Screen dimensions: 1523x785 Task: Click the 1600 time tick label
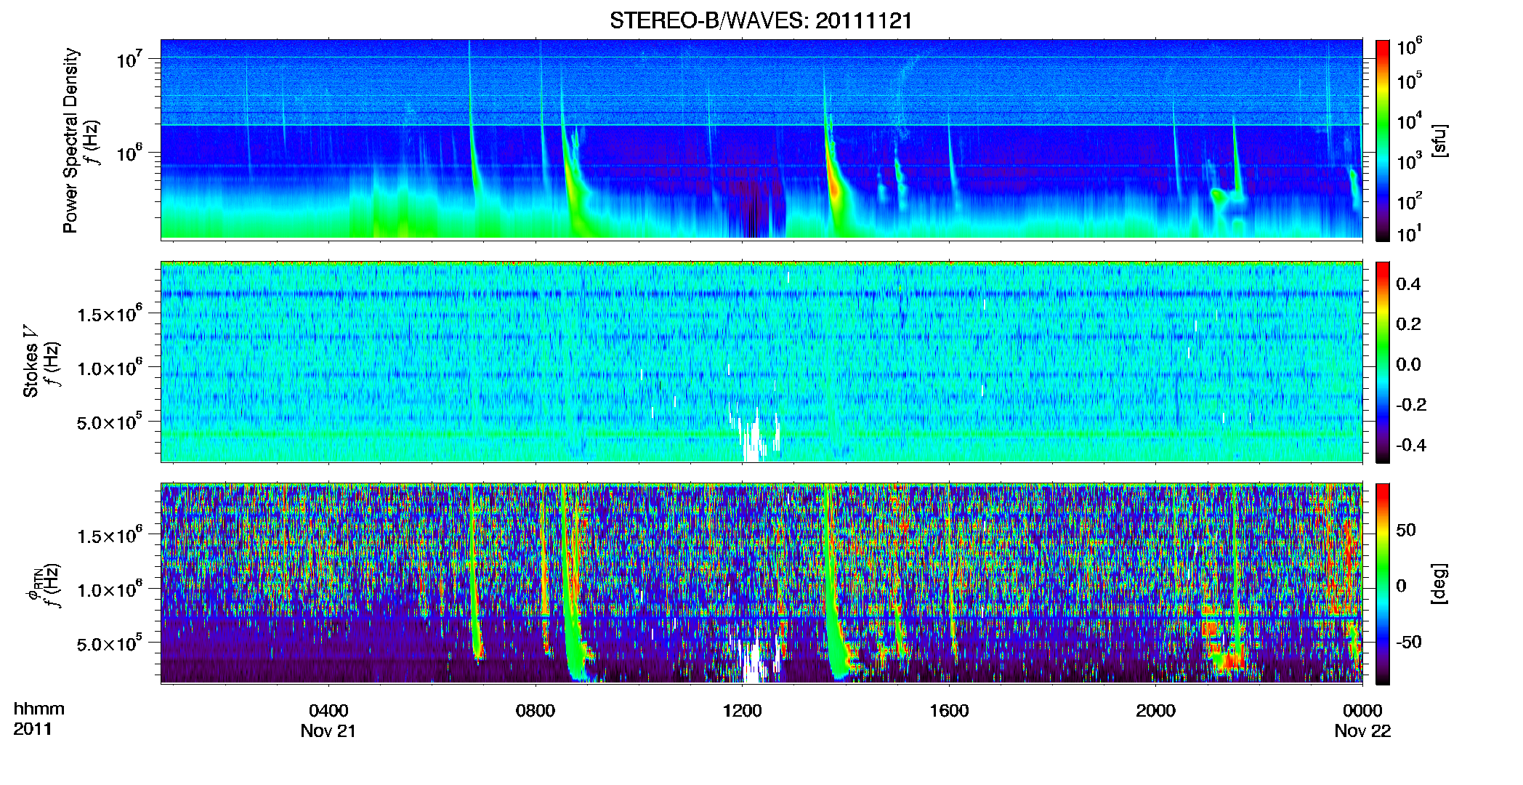point(949,711)
